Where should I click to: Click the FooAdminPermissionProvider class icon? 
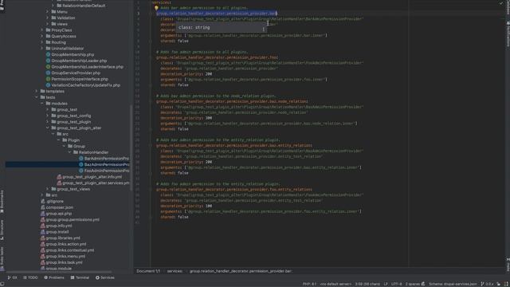coord(81,171)
